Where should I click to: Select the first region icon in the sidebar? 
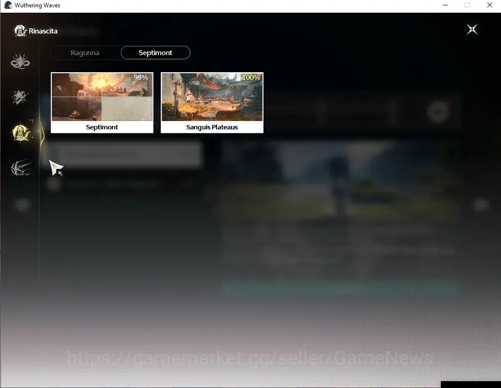click(x=20, y=61)
